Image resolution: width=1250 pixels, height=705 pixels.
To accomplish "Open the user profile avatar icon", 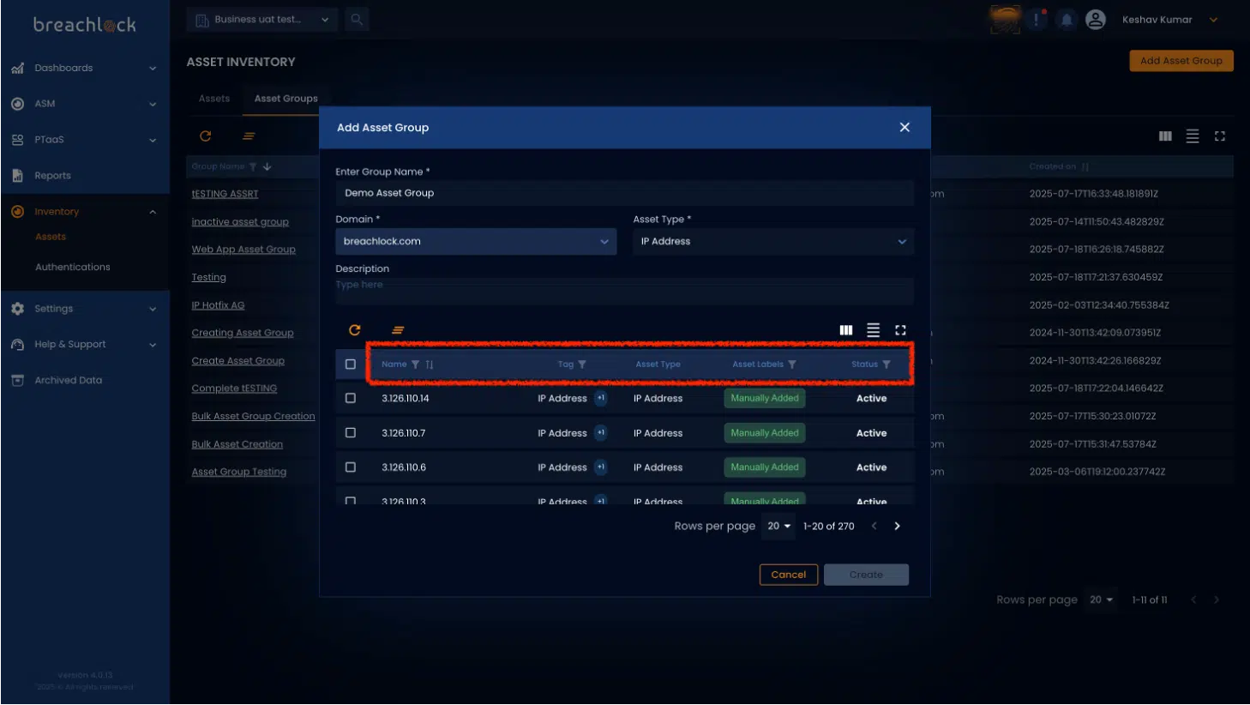I will click(1096, 20).
